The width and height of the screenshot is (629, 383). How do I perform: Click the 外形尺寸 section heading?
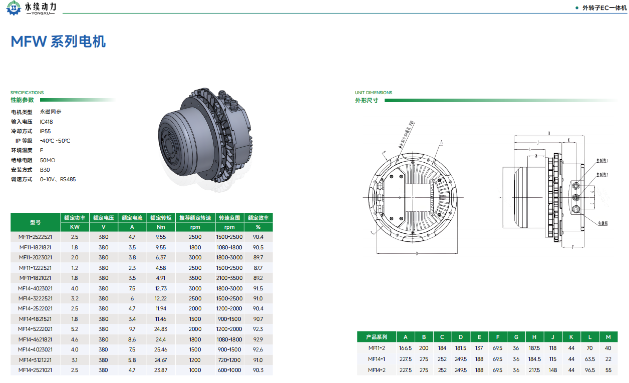click(x=367, y=100)
